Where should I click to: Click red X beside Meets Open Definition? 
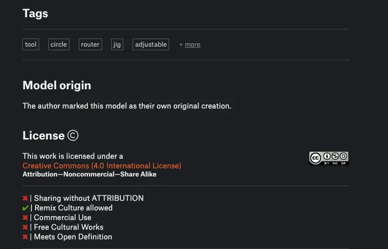[x=25, y=237]
